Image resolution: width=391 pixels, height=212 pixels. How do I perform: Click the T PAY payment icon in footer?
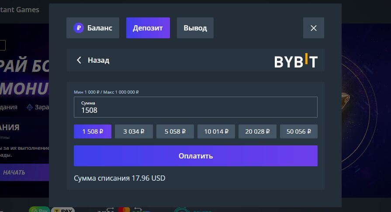click(63, 210)
